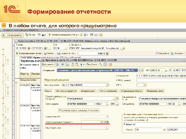The width and height of the screenshot is (186, 139).
Task: Click Настройка in the account card toolbar
Action: (162, 54)
